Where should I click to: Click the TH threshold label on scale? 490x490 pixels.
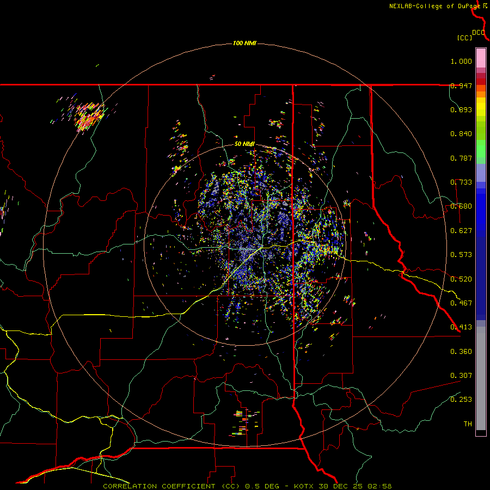pyautogui.click(x=468, y=424)
